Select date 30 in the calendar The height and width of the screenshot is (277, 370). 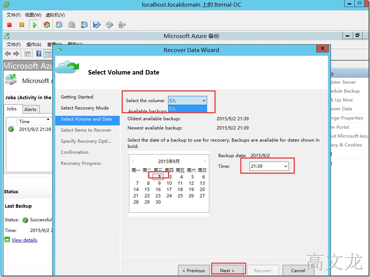158,202
